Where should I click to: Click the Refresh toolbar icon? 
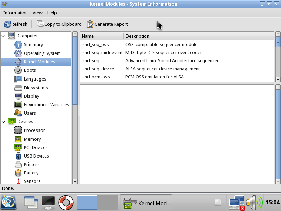(x=7, y=24)
